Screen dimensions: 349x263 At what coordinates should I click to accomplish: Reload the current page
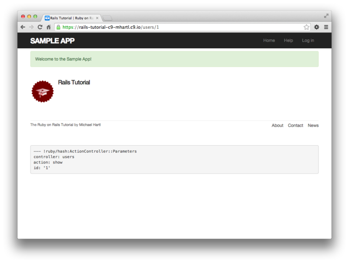(40, 27)
